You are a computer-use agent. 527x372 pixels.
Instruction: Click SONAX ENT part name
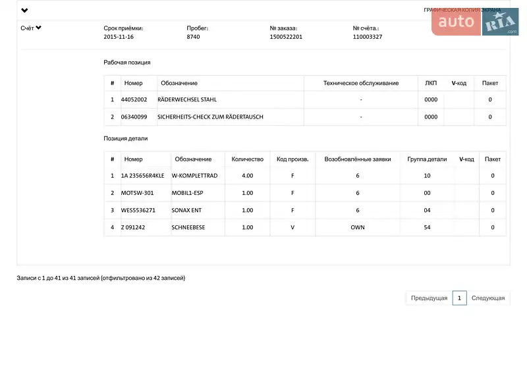(186, 211)
